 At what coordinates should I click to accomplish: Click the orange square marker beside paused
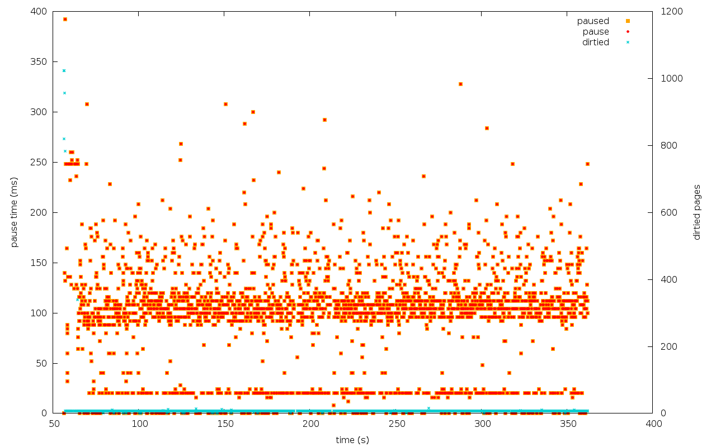(x=628, y=21)
